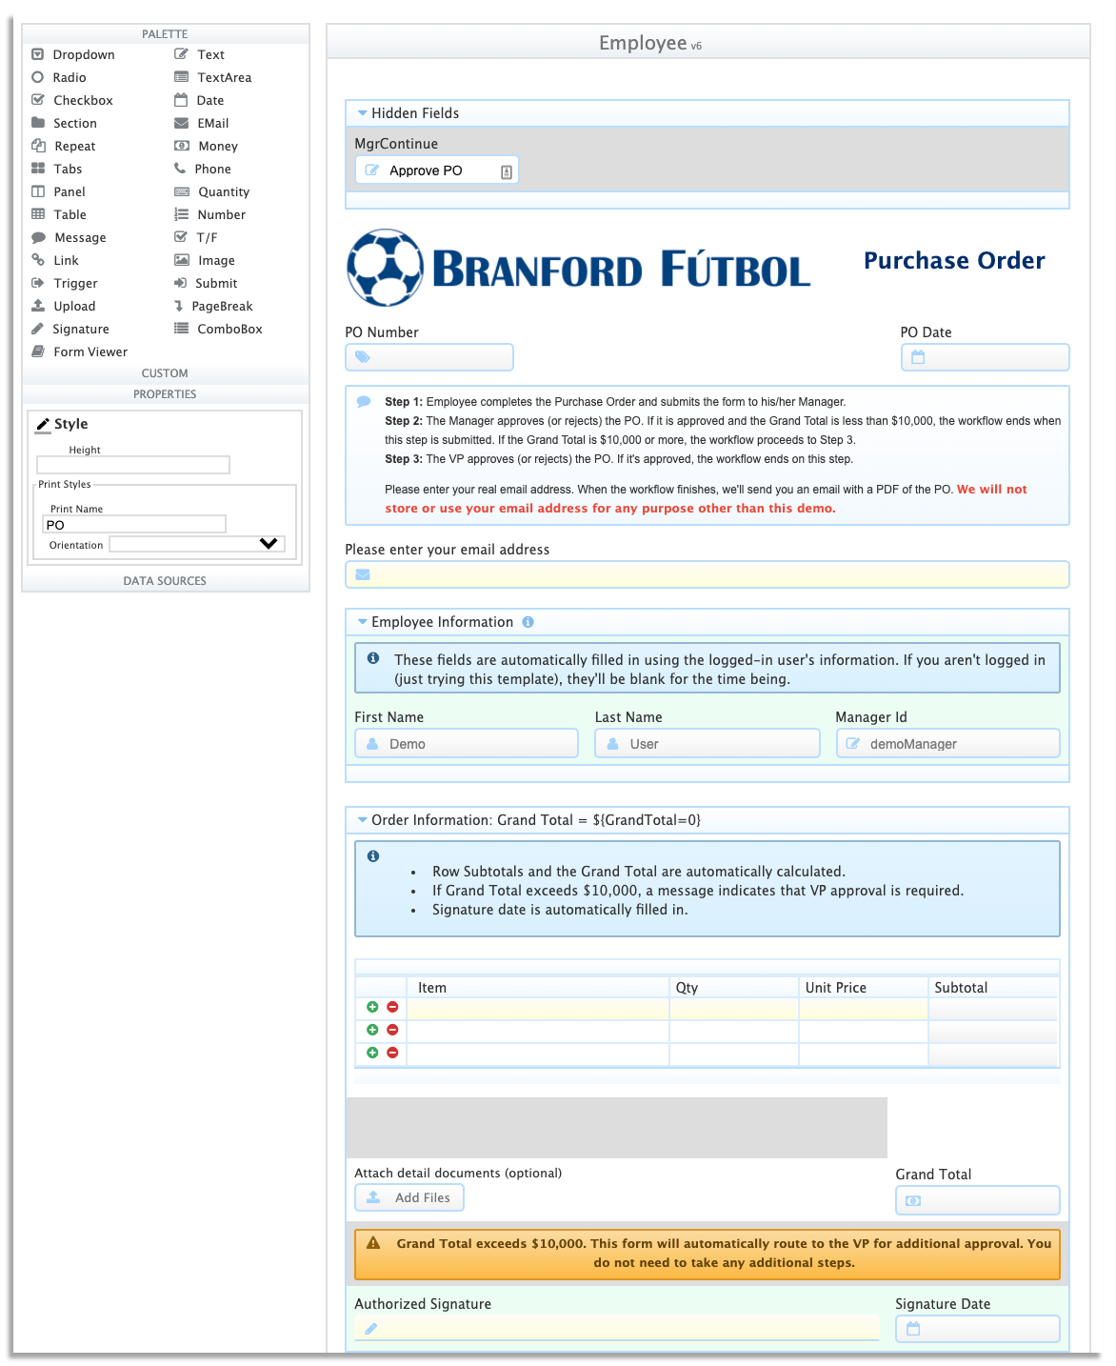This screenshot has height=1366, width=1116.
Task: Choose the EMail palette control
Action: [201, 123]
